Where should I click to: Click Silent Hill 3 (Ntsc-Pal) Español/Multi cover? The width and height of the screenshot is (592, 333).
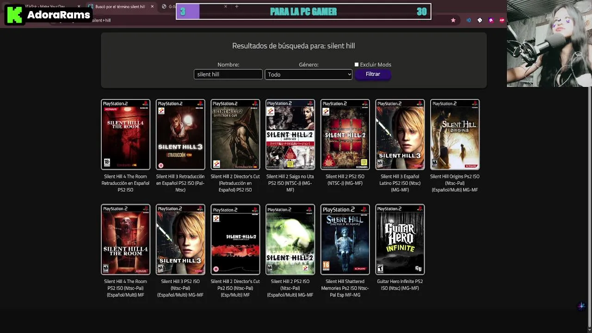pyautogui.click(x=180, y=240)
